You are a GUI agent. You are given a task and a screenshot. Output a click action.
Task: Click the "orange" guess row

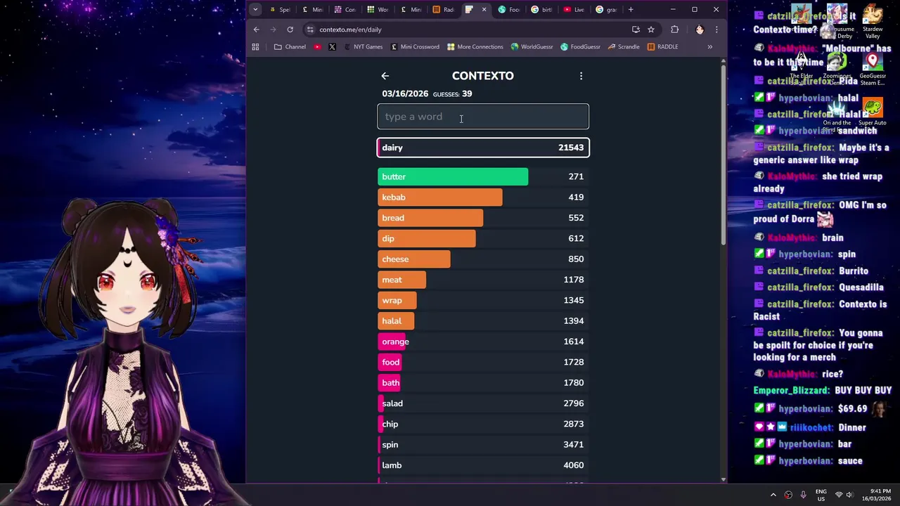[x=483, y=342]
